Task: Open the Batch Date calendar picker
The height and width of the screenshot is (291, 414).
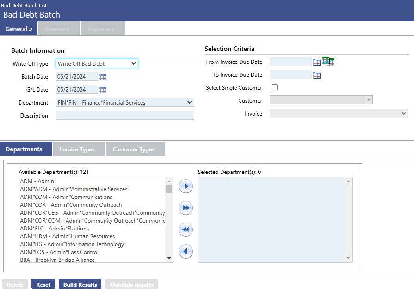Action: click(103, 77)
